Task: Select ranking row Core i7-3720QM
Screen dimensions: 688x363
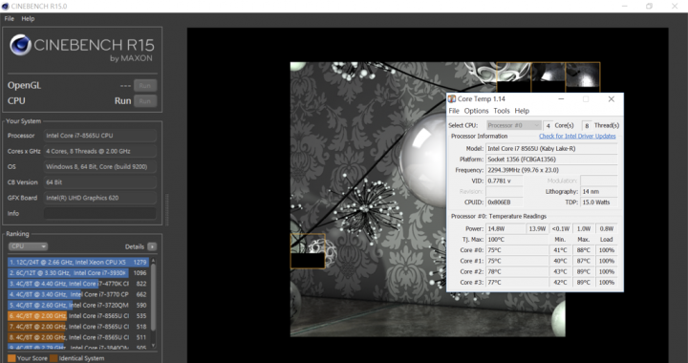Action: point(77,305)
